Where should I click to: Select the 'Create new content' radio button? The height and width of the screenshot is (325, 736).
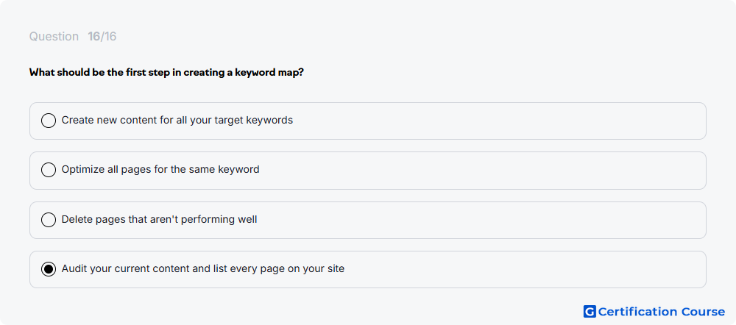click(x=49, y=121)
